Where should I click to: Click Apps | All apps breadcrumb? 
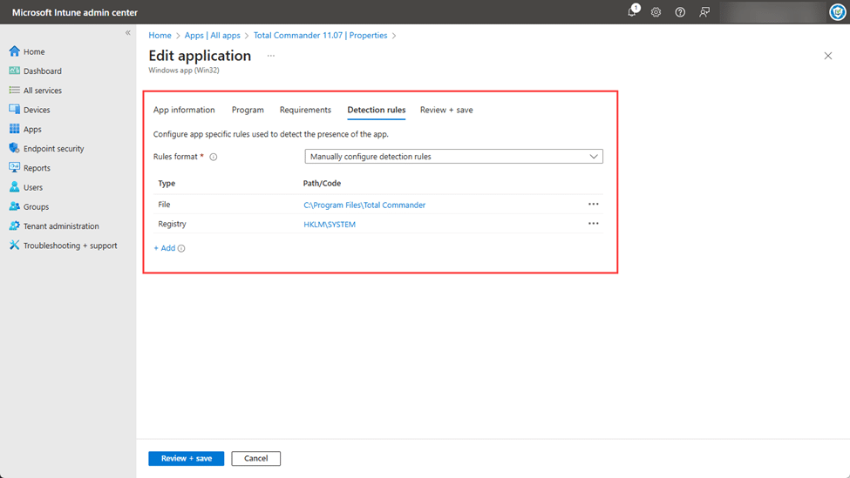[x=213, y=36]
